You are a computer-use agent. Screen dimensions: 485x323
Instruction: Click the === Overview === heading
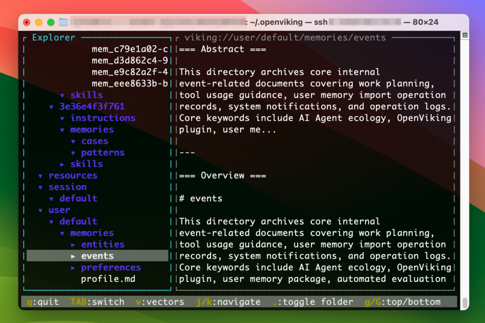coord(223,175)
